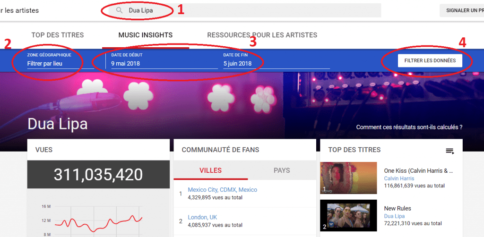The height and width of the screenshot is (237, 484).
Task: Open the Dua Lipa link under New Rules
Action: 394,216
